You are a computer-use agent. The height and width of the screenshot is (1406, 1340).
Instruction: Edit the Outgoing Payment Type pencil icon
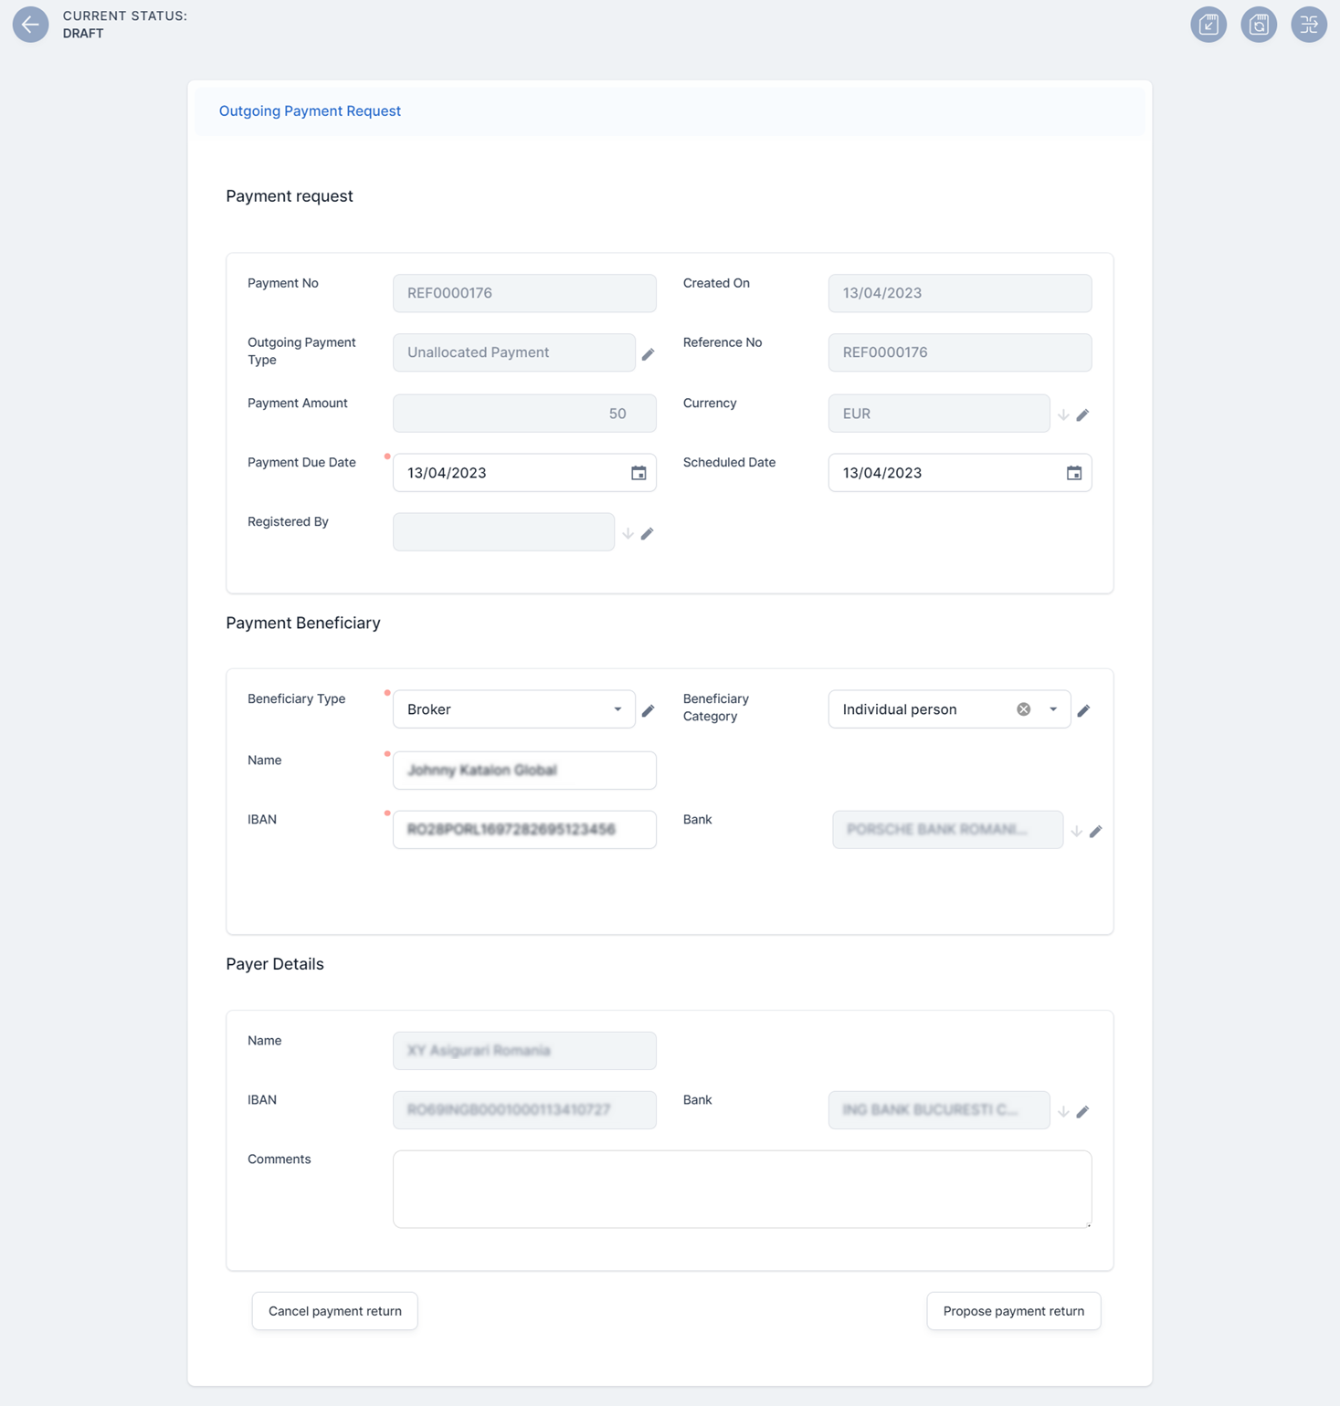(648, 354)
